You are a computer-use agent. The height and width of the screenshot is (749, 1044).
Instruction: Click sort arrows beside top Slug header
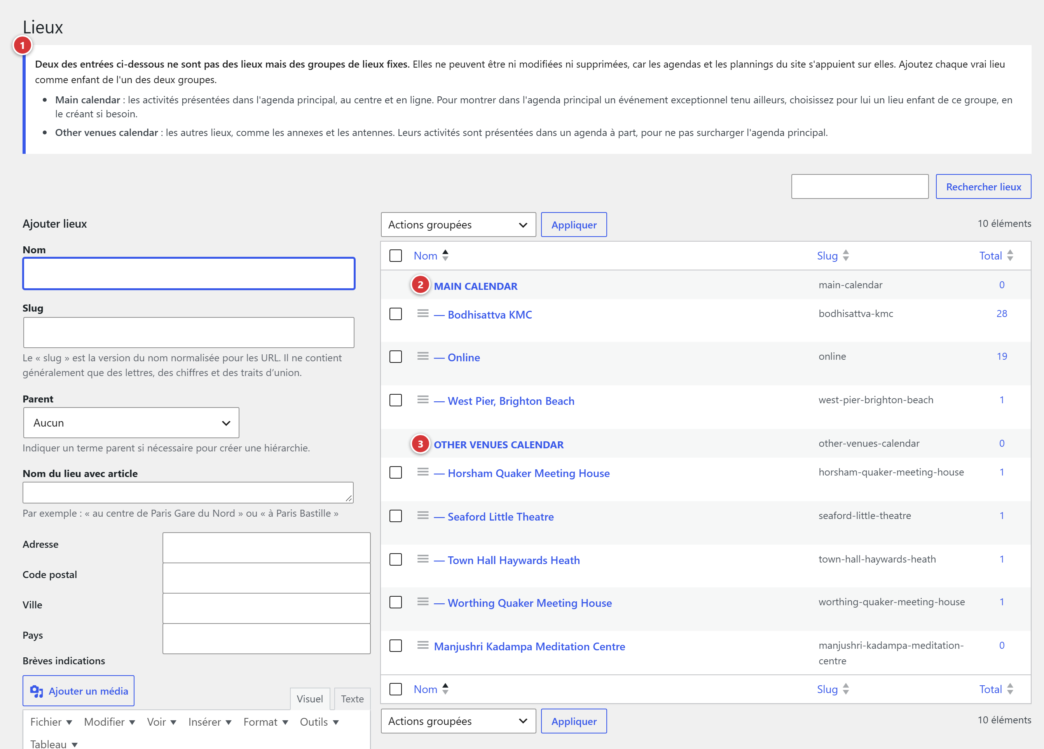click(846, 255)
